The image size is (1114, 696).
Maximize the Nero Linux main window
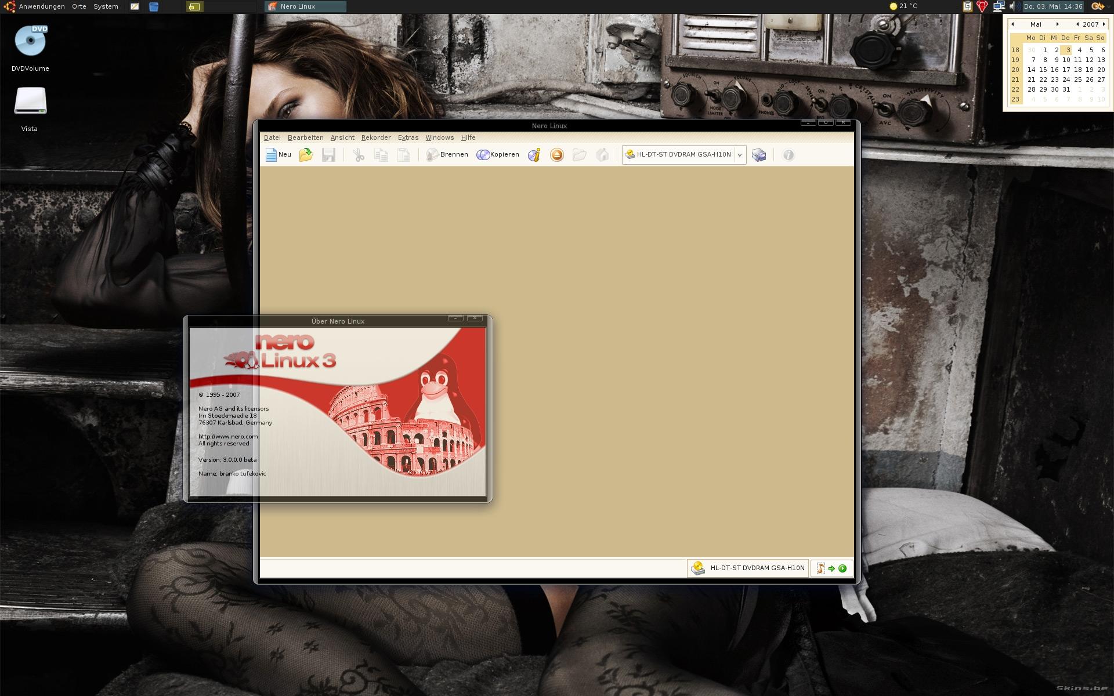pos(826,122)
